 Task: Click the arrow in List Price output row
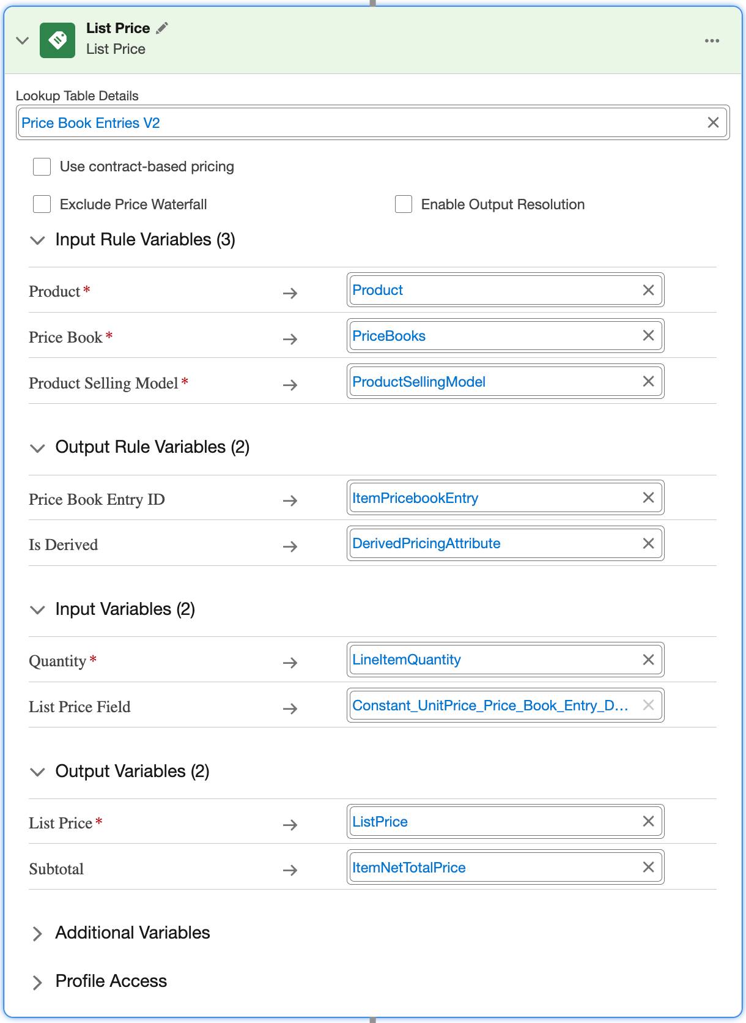290,825
